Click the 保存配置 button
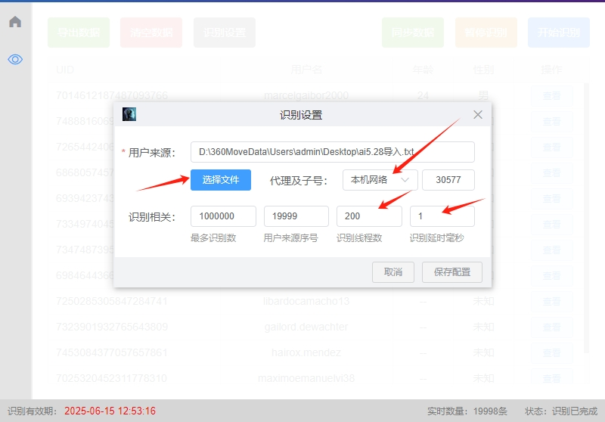The width and height of the screenshot is (605, 422). (x=452, y=272)
